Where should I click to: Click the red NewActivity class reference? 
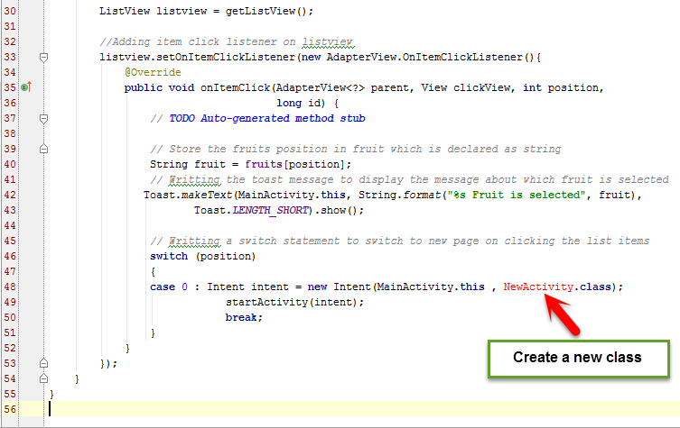click(538, 287)
